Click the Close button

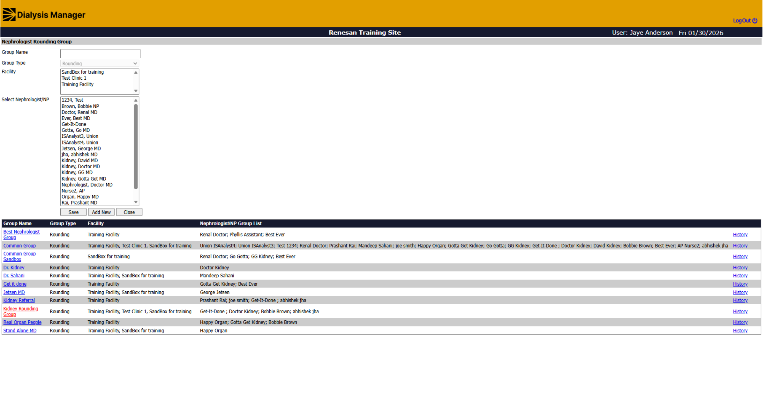[x=129, y=212]
